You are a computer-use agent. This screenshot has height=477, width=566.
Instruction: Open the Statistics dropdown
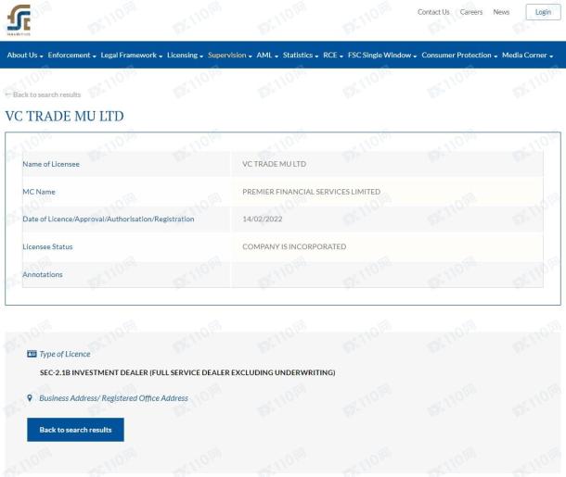[x=301, y=56]
